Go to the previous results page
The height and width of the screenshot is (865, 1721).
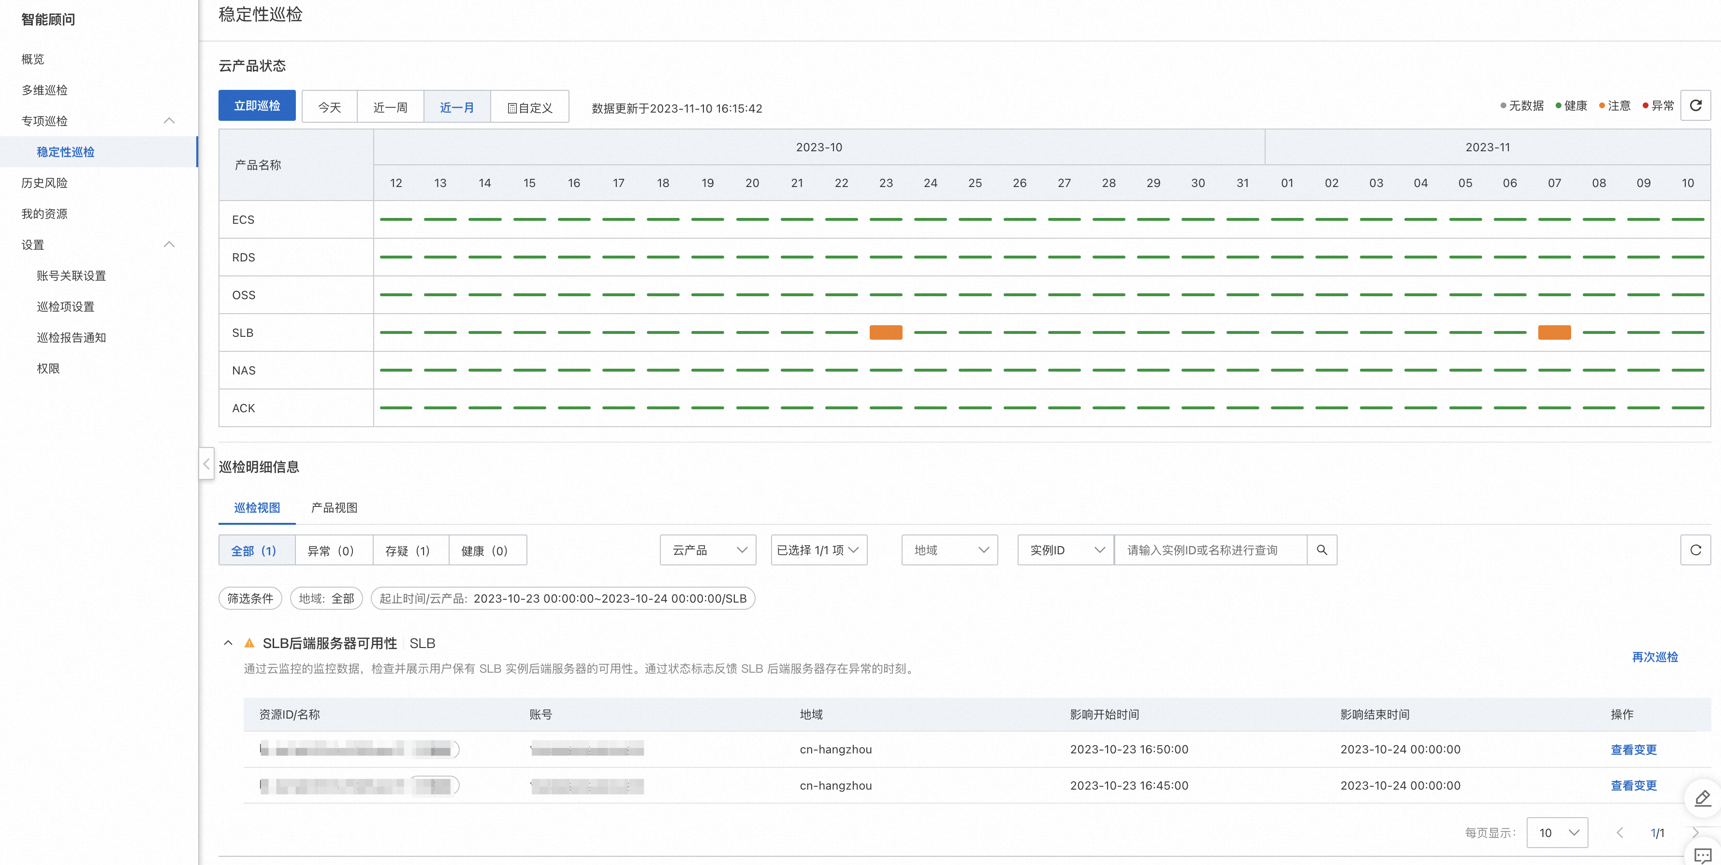point(1619,832)
